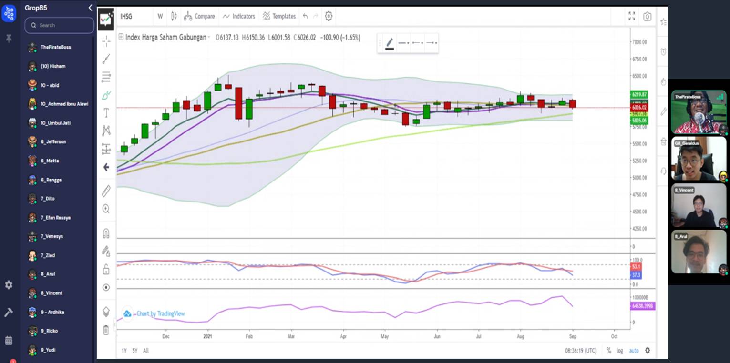This screenshot has width=730, height=363.
Task: Take a chart snapshot with camera icon
Action: tap(647, 17)
